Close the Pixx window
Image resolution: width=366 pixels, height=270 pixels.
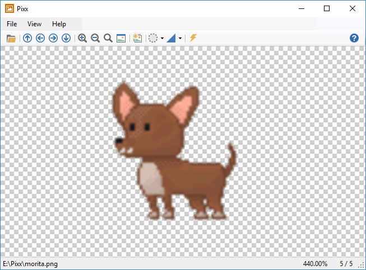coord(353,8)
